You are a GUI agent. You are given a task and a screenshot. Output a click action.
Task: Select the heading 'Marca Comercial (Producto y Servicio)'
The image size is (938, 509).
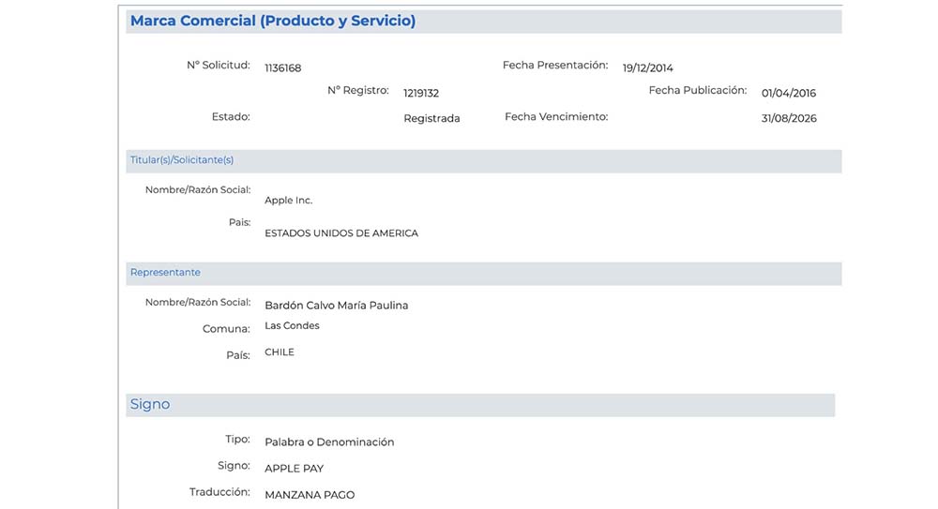click(273, 21)
